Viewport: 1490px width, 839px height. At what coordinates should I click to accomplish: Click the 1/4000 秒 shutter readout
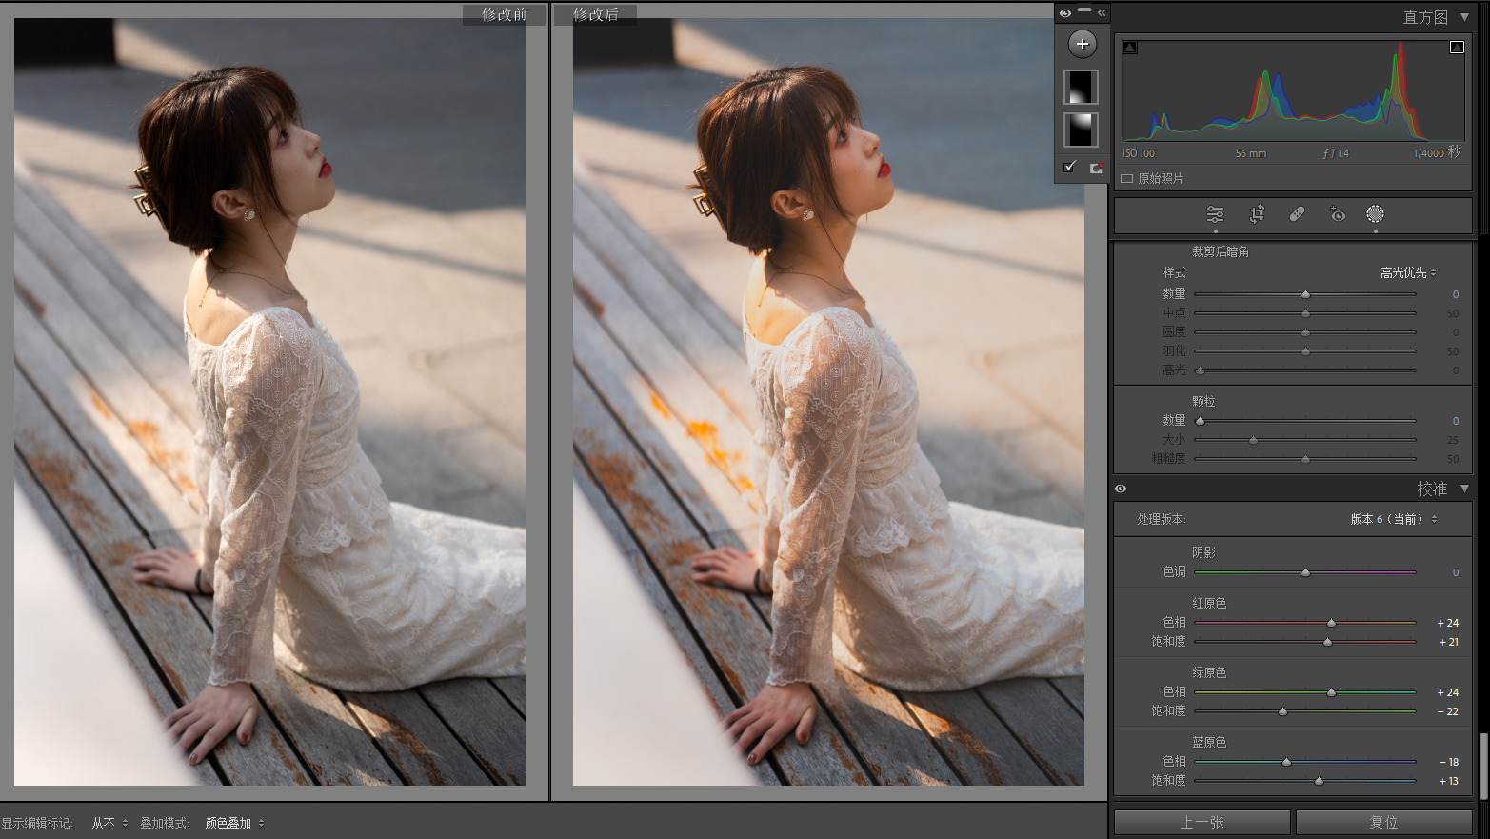point(1437,152)
